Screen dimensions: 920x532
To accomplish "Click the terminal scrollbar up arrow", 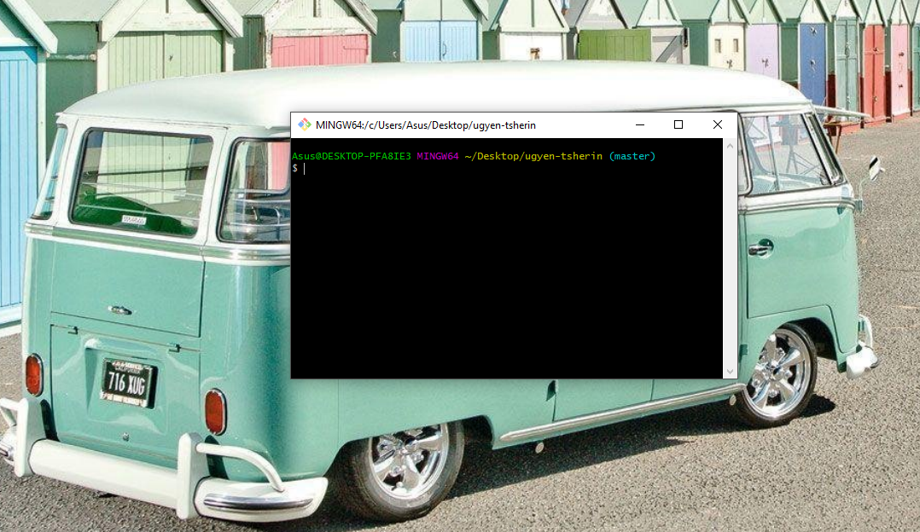I will (x=730, y=146).
